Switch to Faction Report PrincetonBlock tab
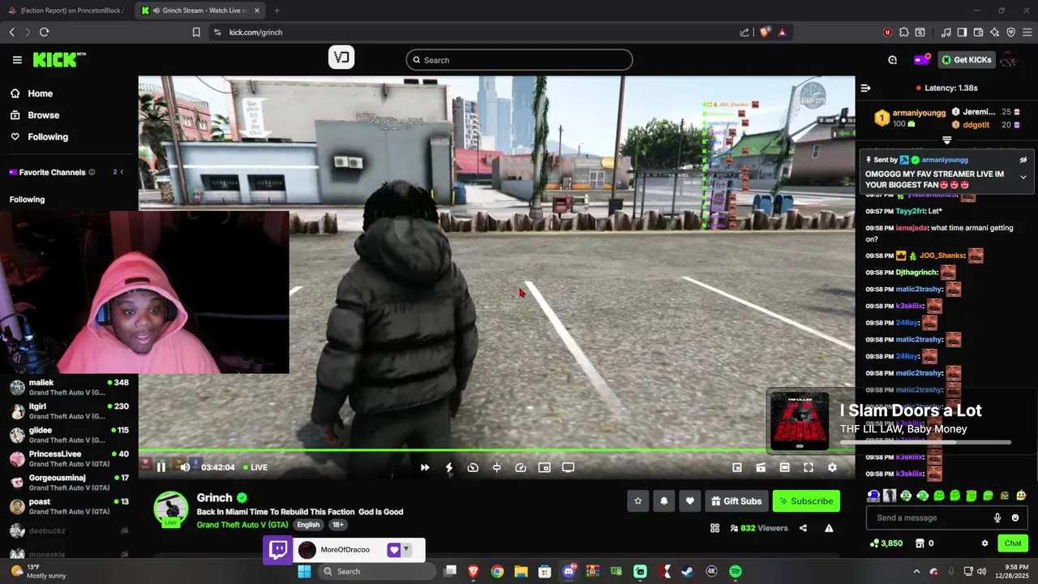Image resolution: width=1038 pixels, height=584 pixels. click(x=66, y=11)
